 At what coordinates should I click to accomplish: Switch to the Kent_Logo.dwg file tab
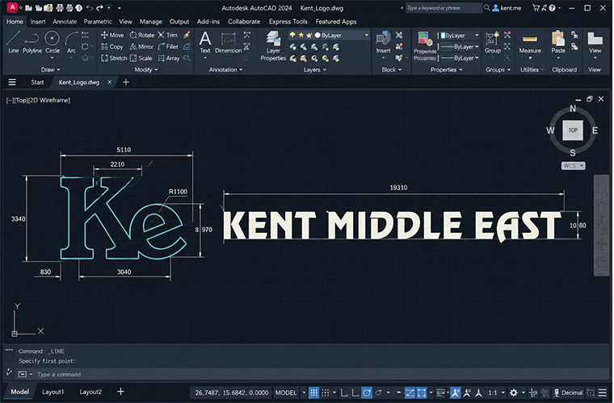click(x=79, y=82)
